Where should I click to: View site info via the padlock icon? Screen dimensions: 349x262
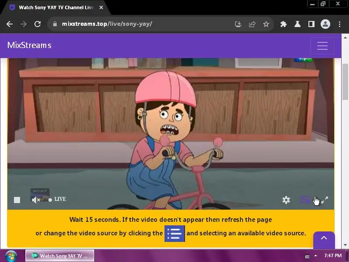pos(55,24)
